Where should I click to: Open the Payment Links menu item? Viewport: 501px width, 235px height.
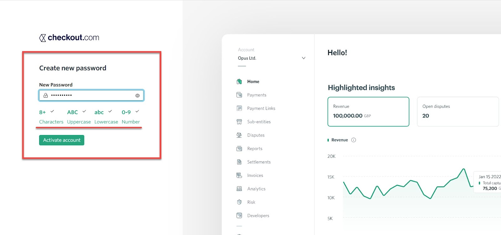point(261,108)
